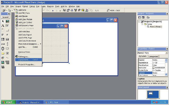This screenshot has height=105, width=169.
Task: Click the properties list scrollbar down arrow
Action: point(166,74)
